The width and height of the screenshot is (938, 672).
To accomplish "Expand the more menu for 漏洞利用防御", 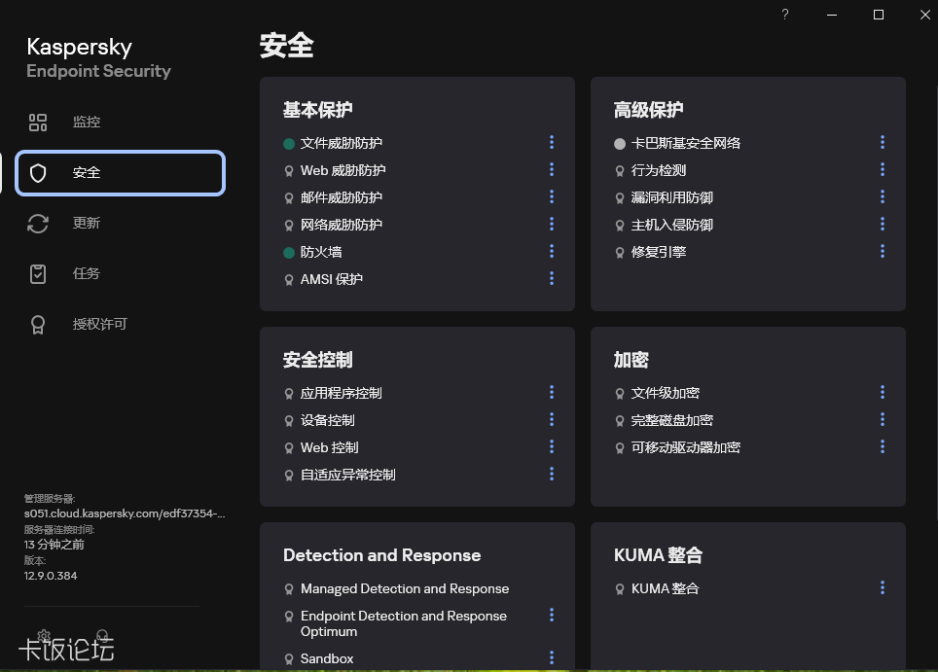I will tap(883, 196).
